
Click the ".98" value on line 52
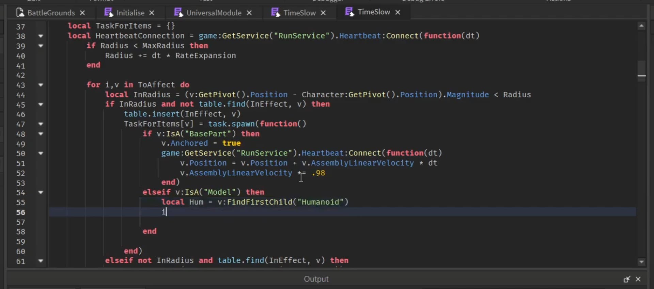318,173
